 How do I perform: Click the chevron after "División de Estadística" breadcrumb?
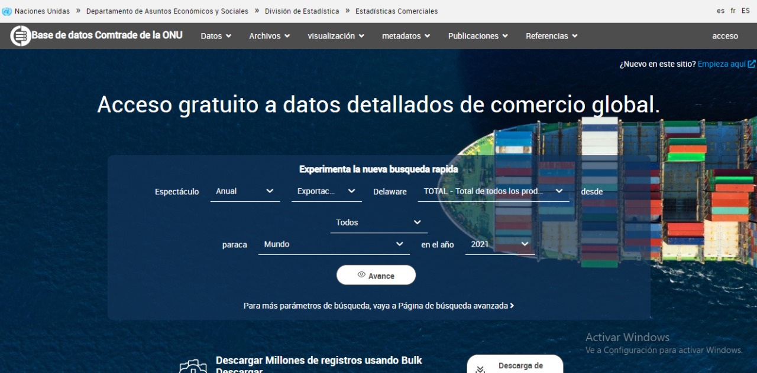tap(347, 10)
